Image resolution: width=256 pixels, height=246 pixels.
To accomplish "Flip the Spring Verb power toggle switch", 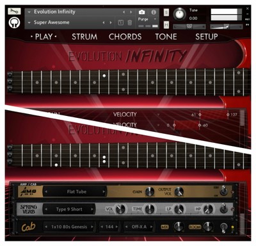I will coord(223,208).
